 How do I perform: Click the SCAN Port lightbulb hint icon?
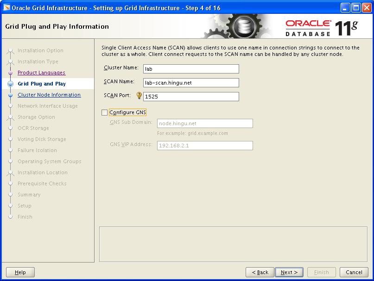pyautogui.click(x=139, y=96)
